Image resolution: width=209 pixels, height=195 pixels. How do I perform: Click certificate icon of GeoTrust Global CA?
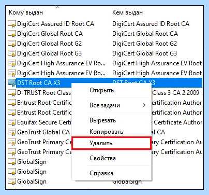point(12,132)
